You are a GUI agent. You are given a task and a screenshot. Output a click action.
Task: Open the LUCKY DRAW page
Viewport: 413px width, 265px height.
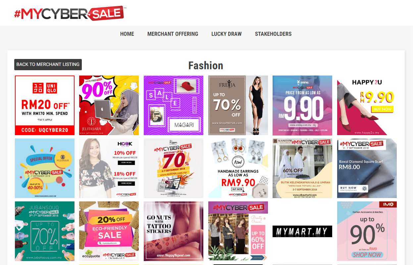227,34
